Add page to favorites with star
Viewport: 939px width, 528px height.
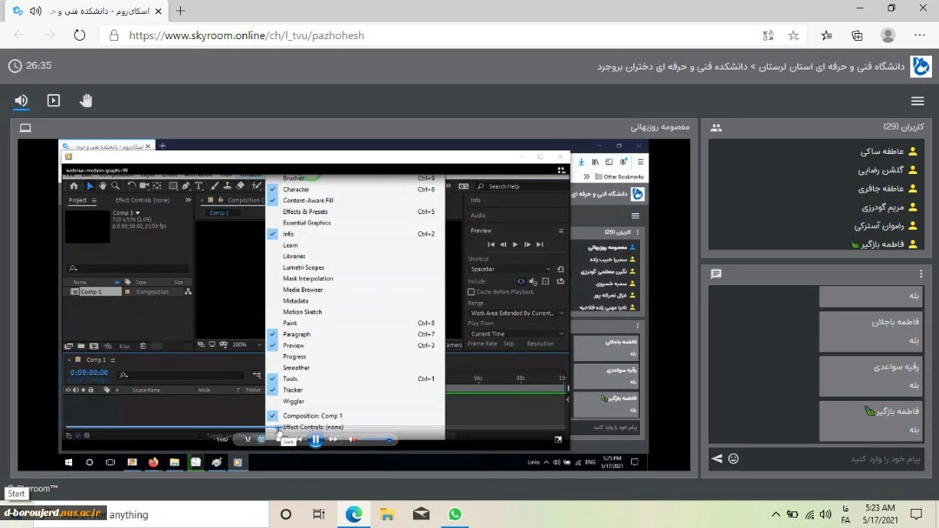793,36
